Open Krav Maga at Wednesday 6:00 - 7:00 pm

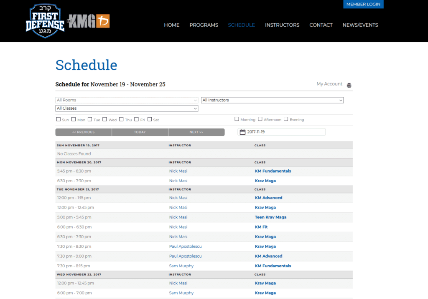click(x=265, y=293)
